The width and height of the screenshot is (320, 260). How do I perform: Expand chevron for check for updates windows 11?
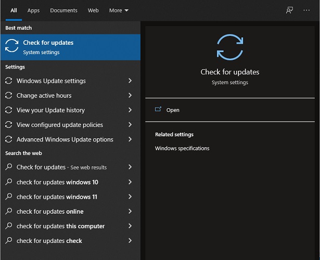[x=130, y=197]
